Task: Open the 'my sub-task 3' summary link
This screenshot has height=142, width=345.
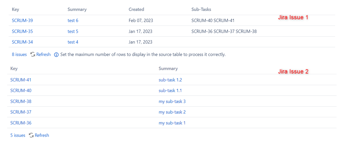Action: click(172, 101)
